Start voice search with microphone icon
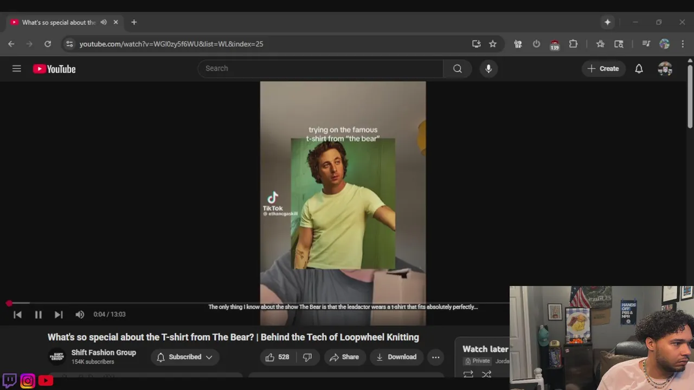Viewport: 694px width, 390px height. click(x=489, y=69)
